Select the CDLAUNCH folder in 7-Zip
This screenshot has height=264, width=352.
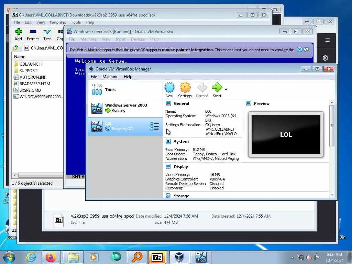click(x=30, y=64)
